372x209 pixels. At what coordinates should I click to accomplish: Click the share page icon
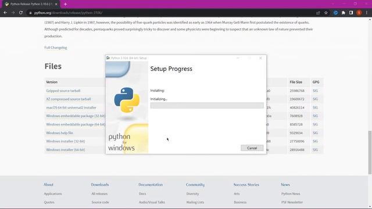(318, 13)
